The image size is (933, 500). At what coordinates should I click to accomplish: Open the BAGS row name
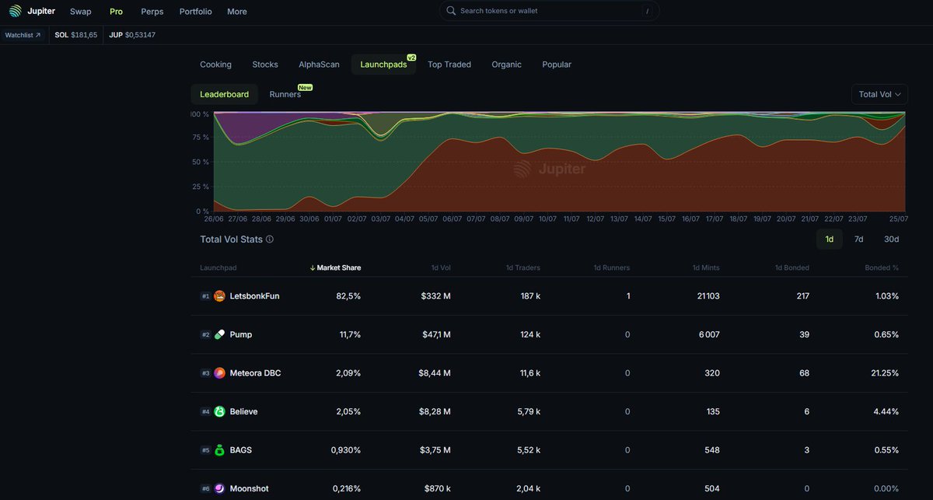point(241,450)
